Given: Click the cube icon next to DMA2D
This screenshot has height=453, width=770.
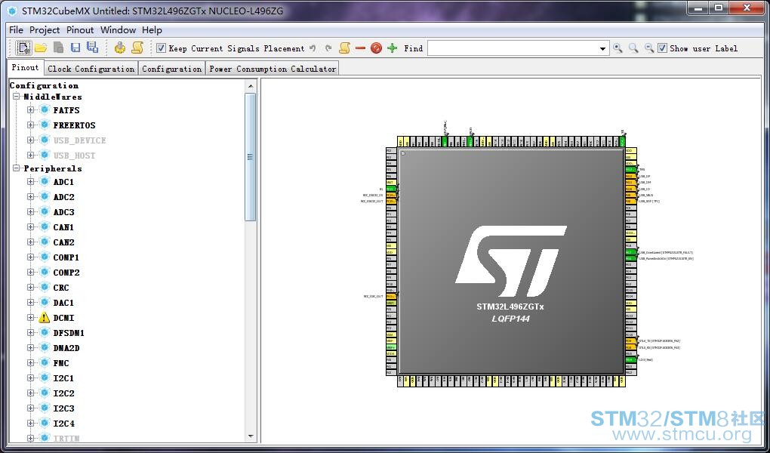Looking at the screenshot, I should (45, 347).
